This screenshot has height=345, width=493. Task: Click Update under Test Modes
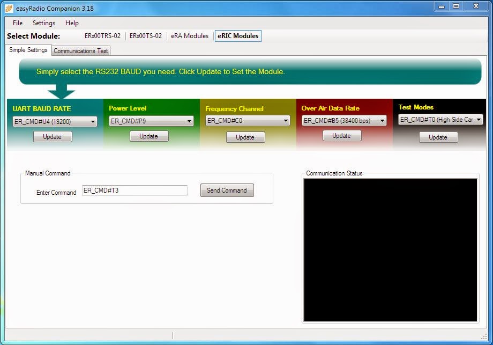438,137
